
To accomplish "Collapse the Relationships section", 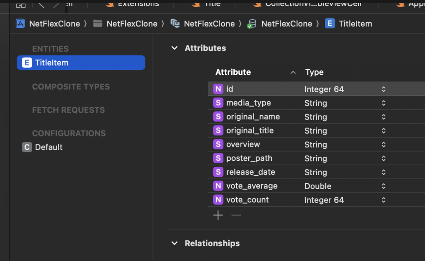I will coord(174,243).
